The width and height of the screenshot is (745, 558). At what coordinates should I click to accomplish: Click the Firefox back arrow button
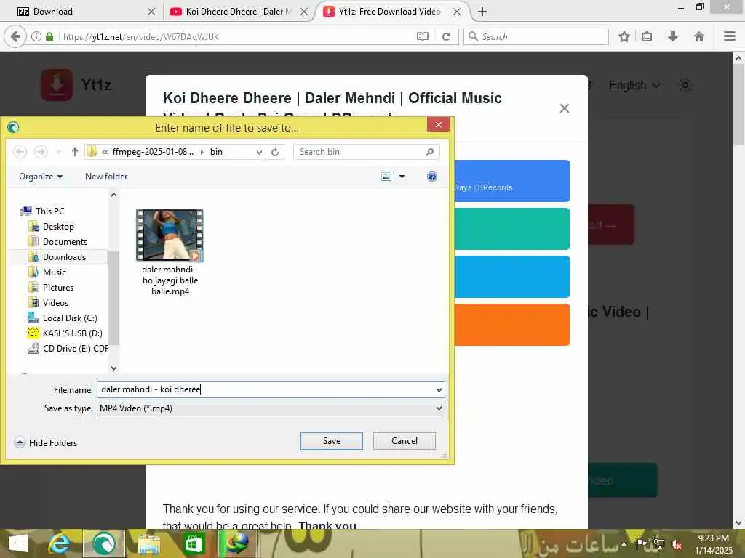(15, 36)
